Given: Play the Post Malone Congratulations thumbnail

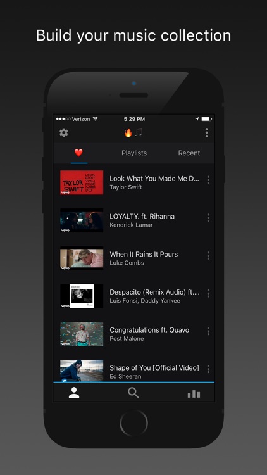Looking at the screenshot, I should click(x=82, y=334).
